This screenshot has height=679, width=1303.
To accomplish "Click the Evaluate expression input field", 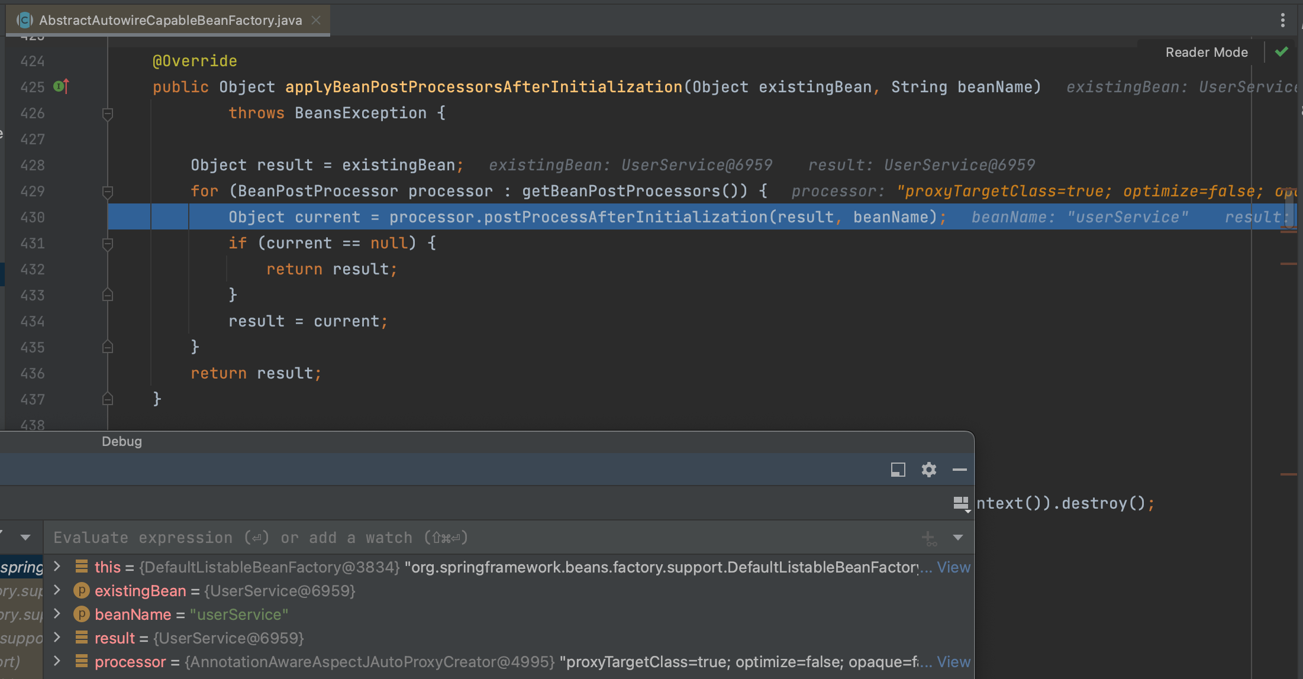I will (473, 538).
